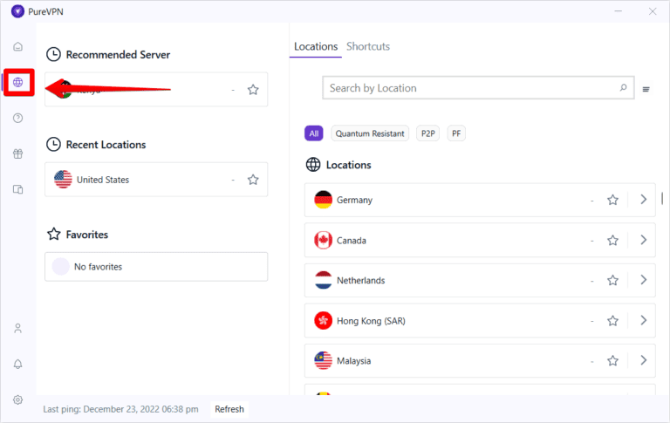
Task: Expand Hong Kong (SAR) chevron
Action: 643,320
